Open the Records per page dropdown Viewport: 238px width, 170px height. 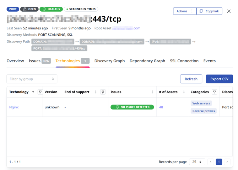(197, 162)
